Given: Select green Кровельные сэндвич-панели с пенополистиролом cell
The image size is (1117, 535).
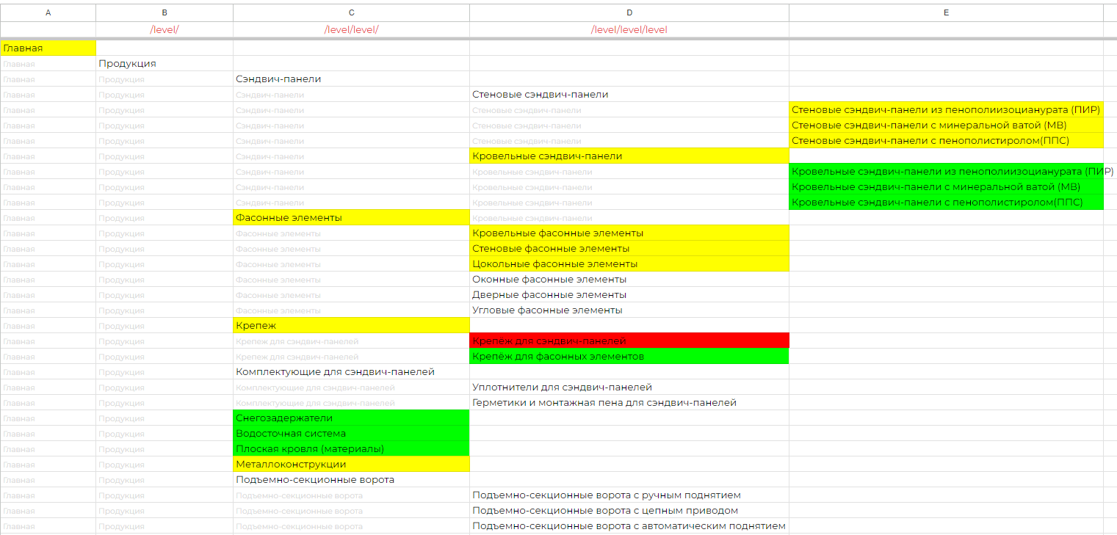Looking at the screenshot, I should 946,202.
